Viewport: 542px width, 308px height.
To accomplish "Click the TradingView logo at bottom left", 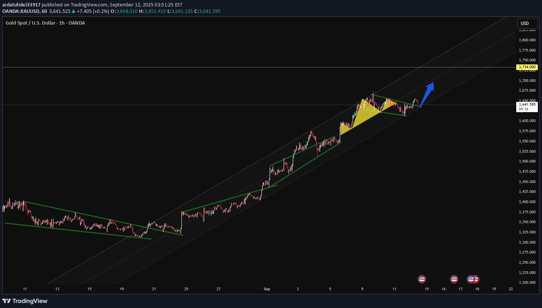I will click(25, 301).
